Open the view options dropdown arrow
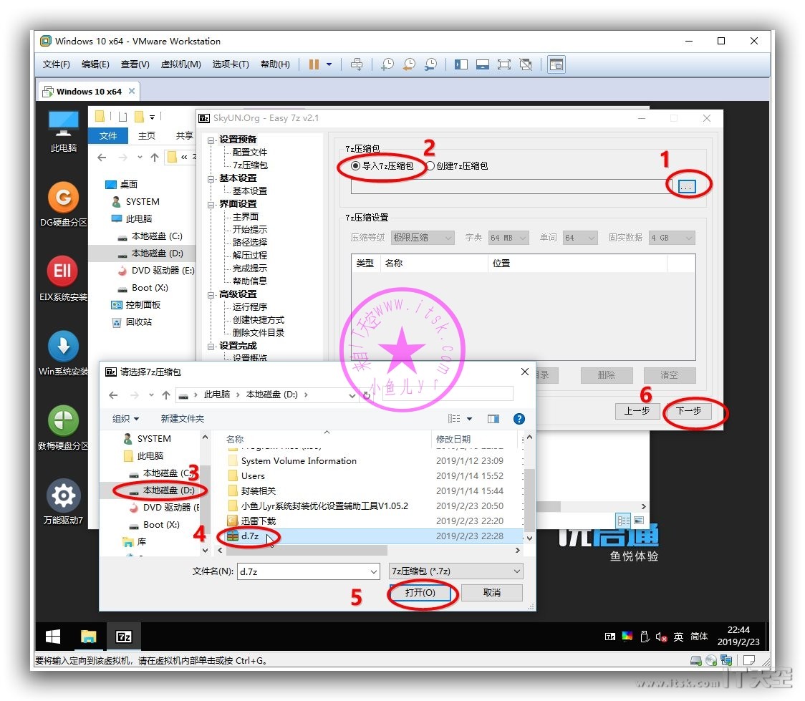Screen dimensions: 805x701 pyautogui.click(x=469, y=419)
